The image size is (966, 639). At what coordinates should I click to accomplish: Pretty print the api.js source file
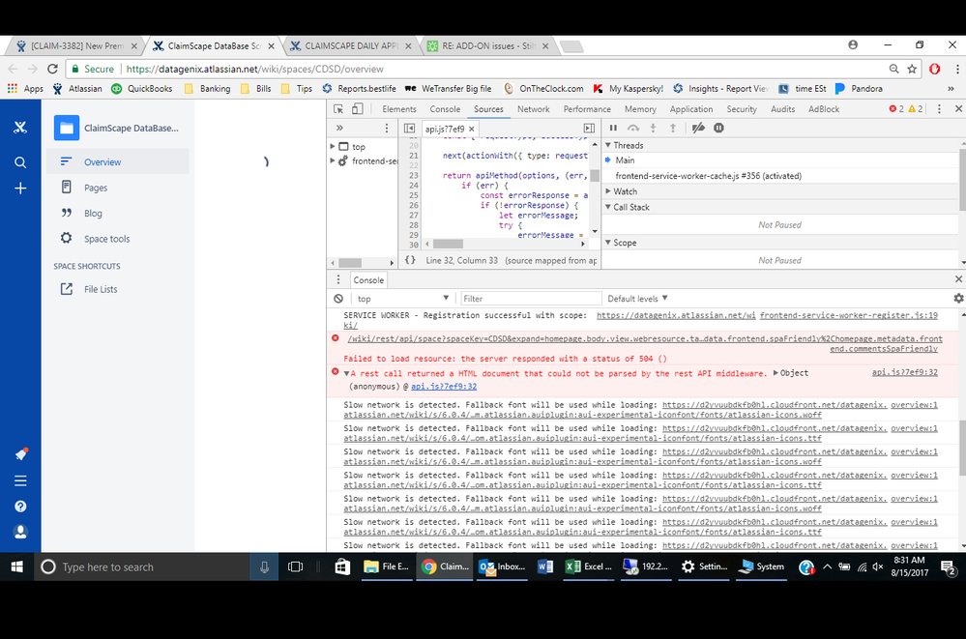410,260
